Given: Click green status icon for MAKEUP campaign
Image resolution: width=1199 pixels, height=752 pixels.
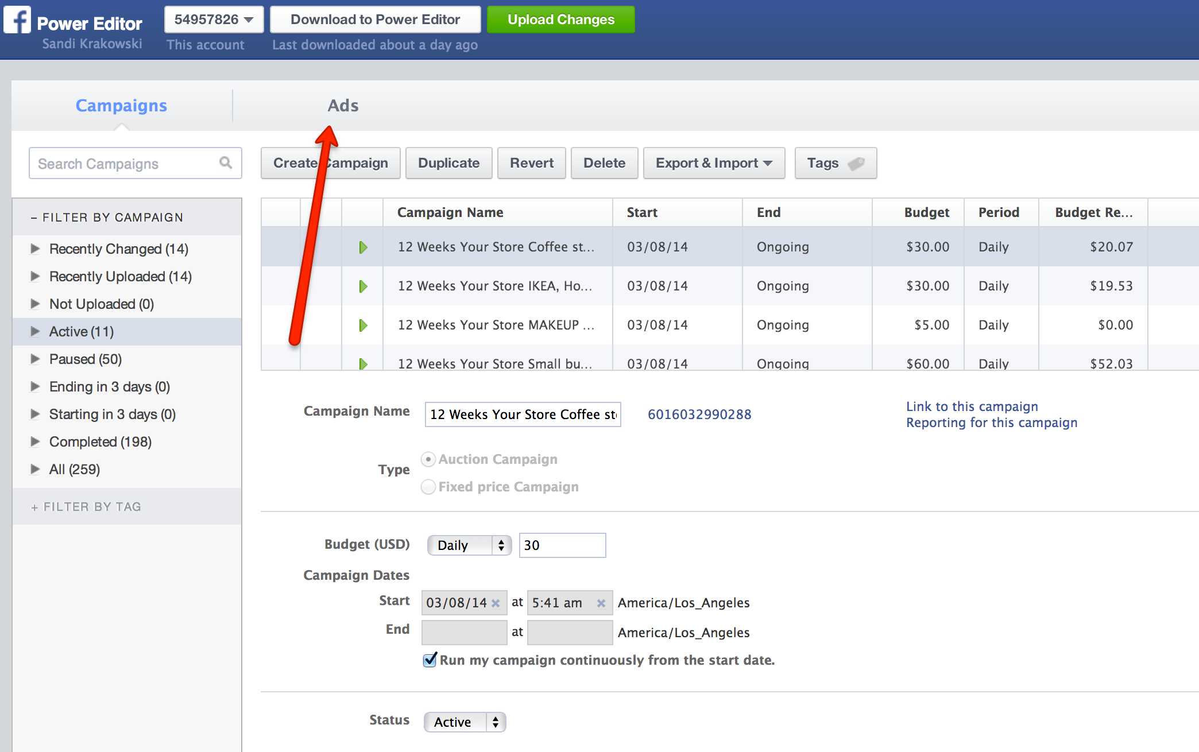Looking at the screenshot, I should (x=363, y=325).
